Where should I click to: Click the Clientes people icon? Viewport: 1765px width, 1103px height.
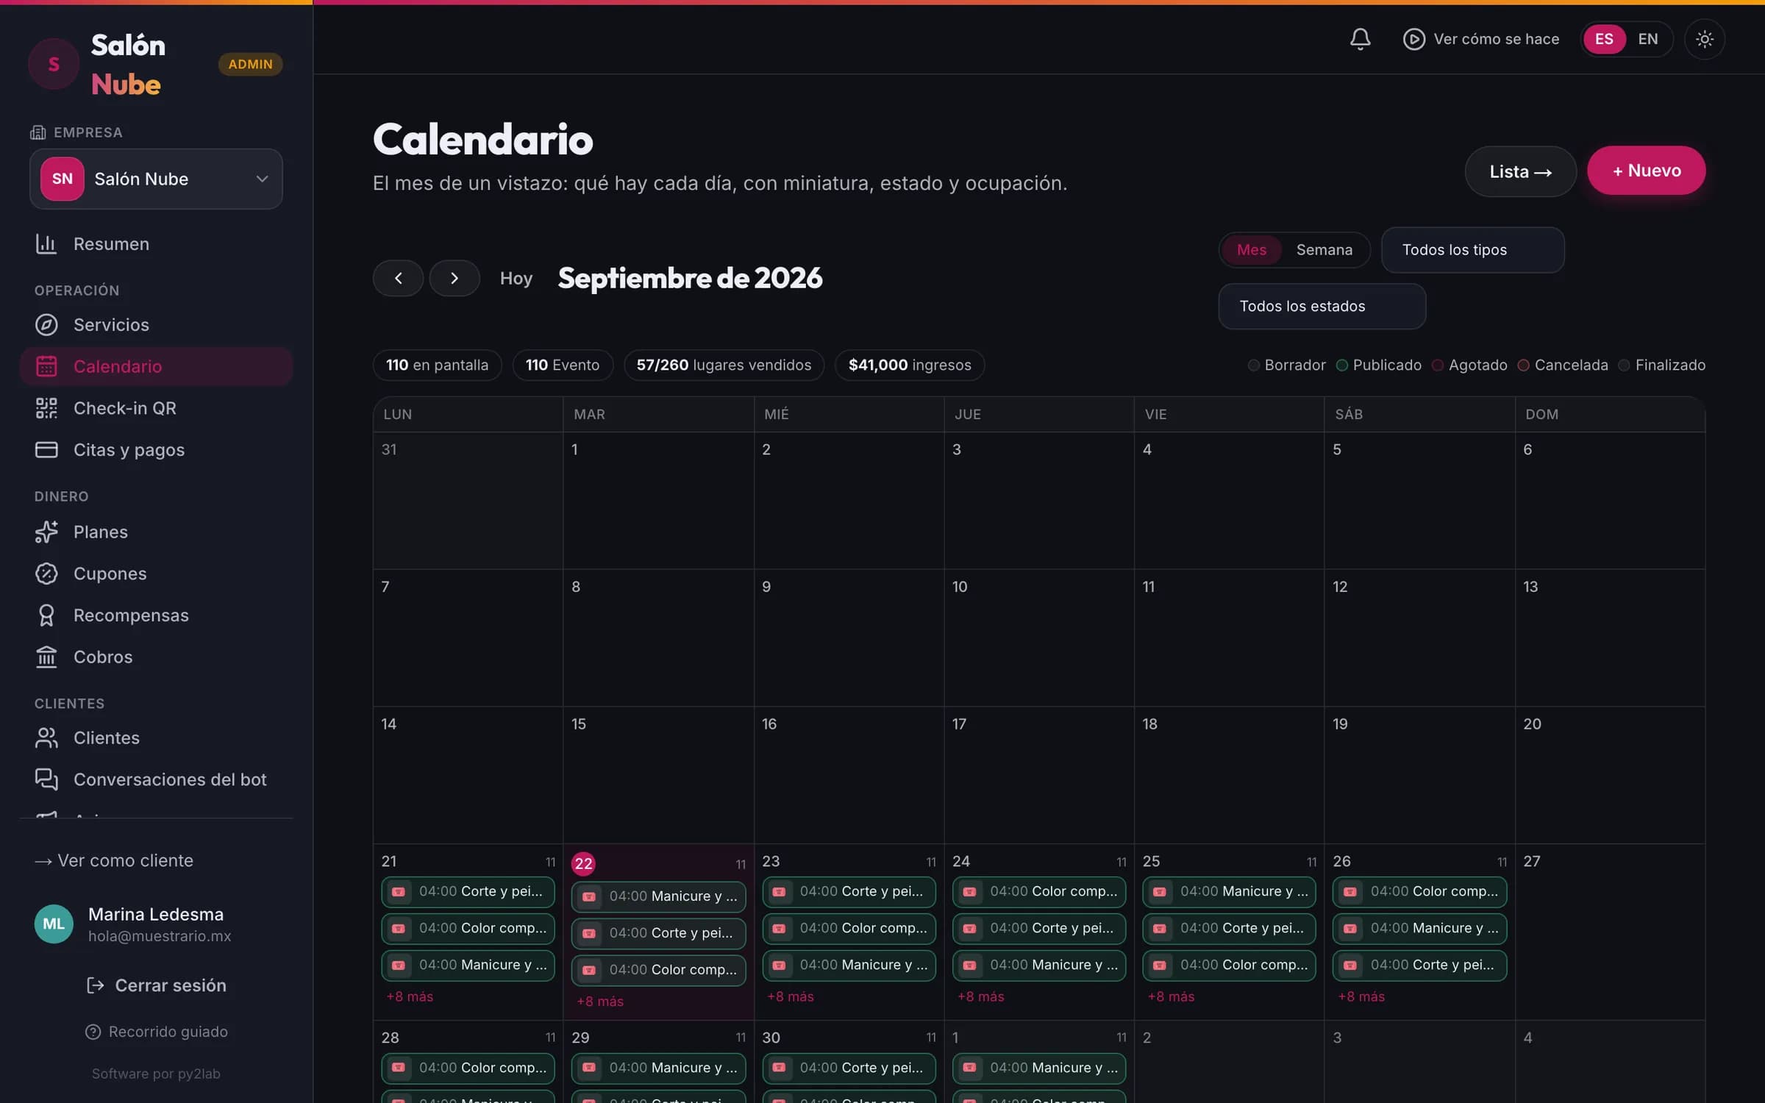[46, 738]
